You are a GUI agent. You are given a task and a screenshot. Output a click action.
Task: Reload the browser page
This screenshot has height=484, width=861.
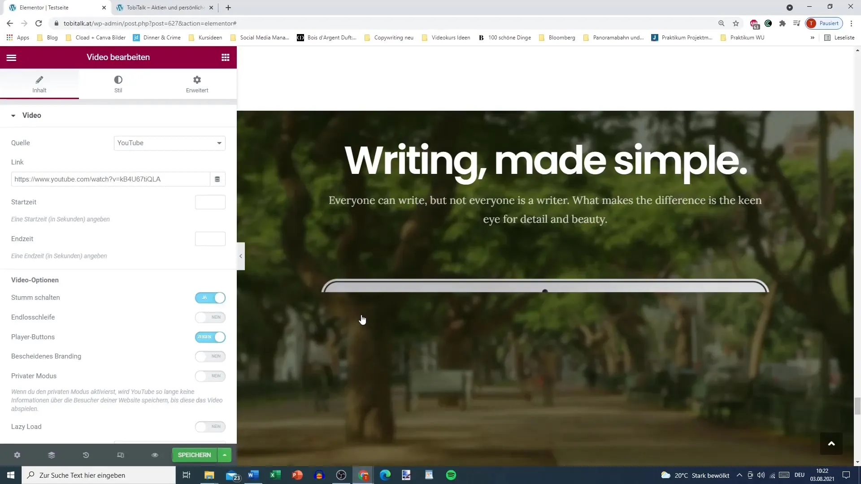tap(39, 23)
